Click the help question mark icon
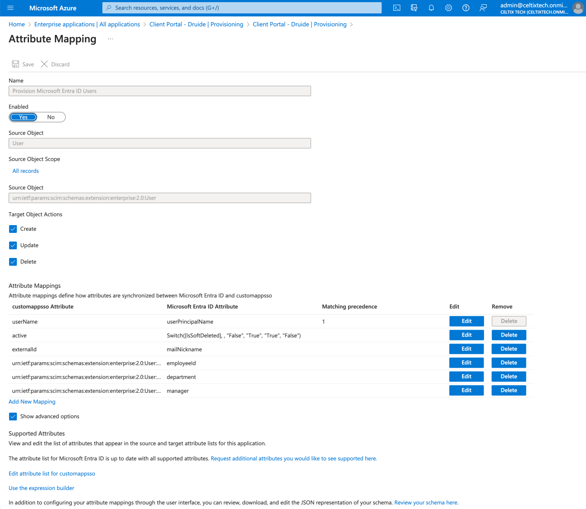The height and width of the screenshot is (509, 586). click(466, 8)
